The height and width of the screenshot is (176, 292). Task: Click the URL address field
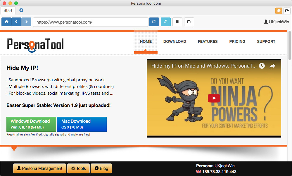[x=91, y=22]
